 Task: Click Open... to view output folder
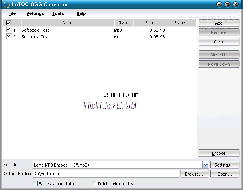[225, 174]
